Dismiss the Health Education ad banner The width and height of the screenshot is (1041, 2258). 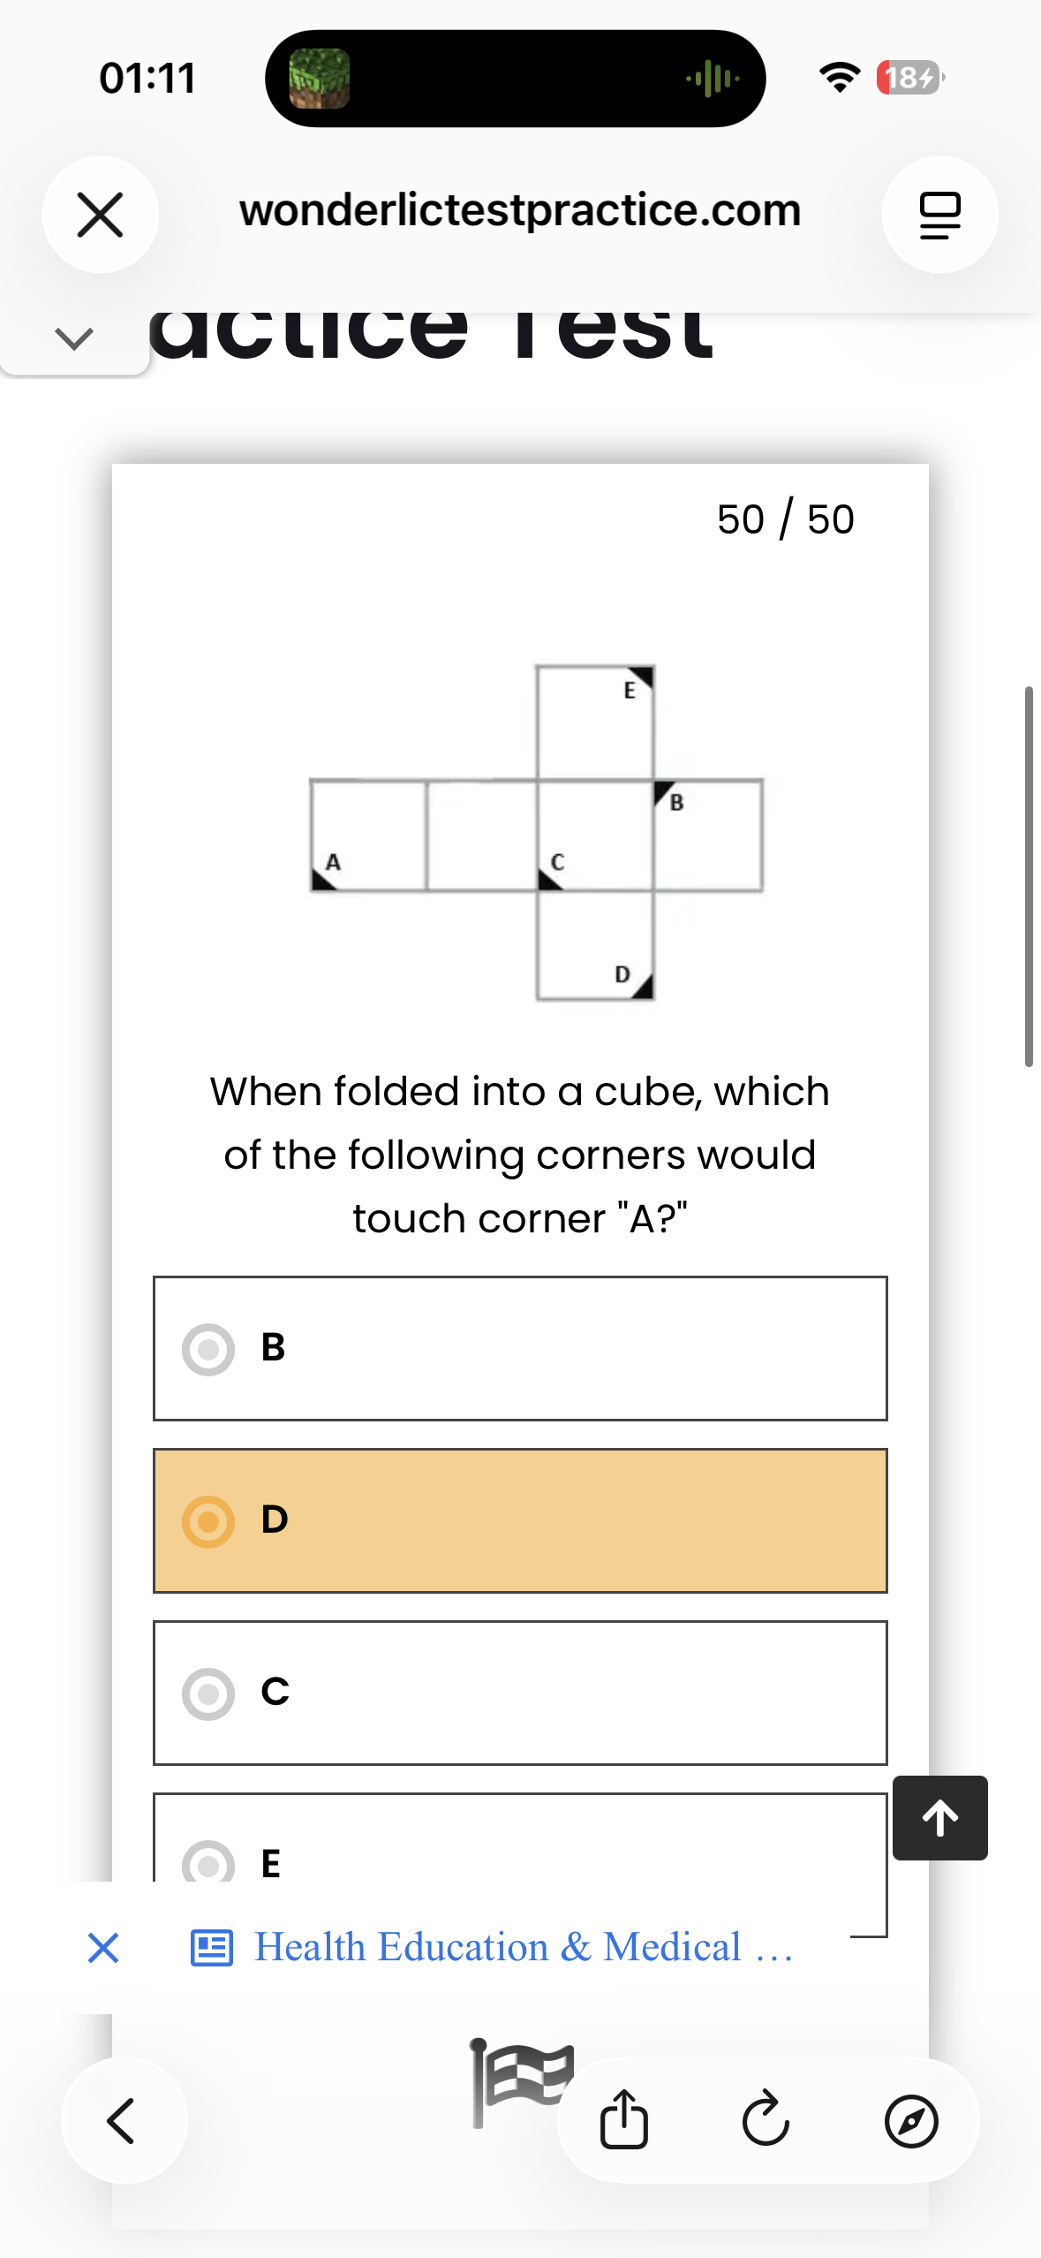coord(103,1947)
